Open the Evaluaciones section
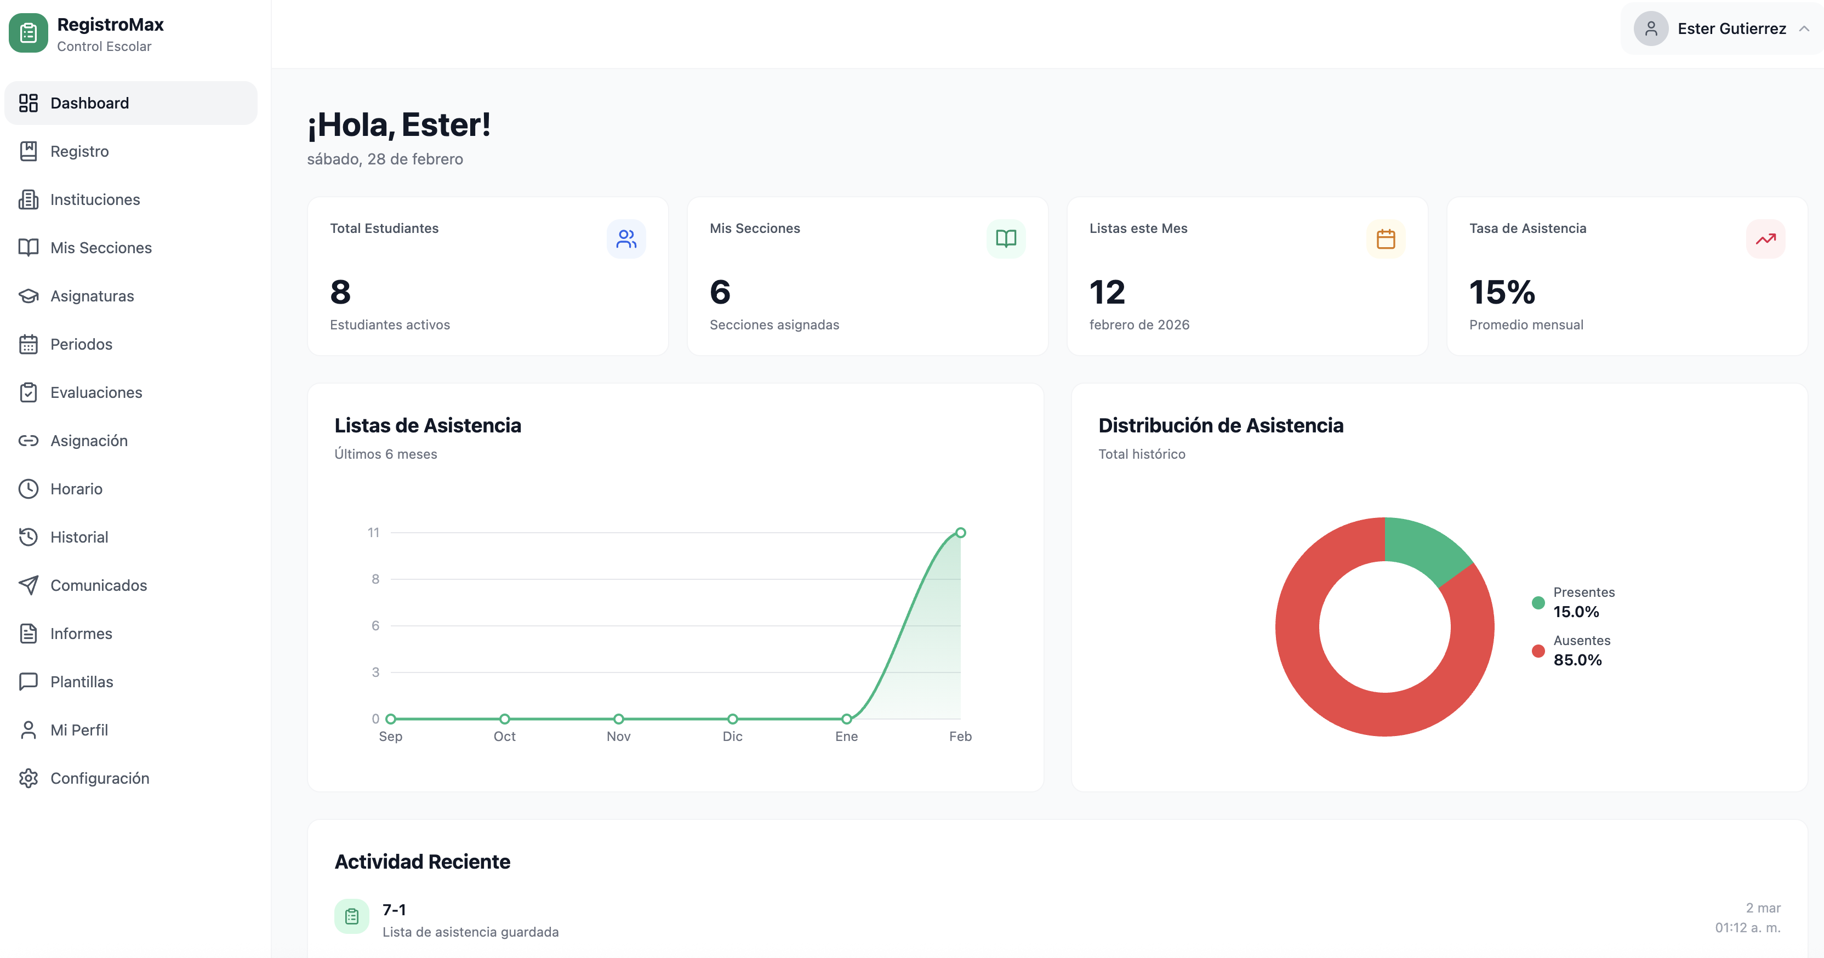This screenshot has height=958, width=1824. [97, 392]
